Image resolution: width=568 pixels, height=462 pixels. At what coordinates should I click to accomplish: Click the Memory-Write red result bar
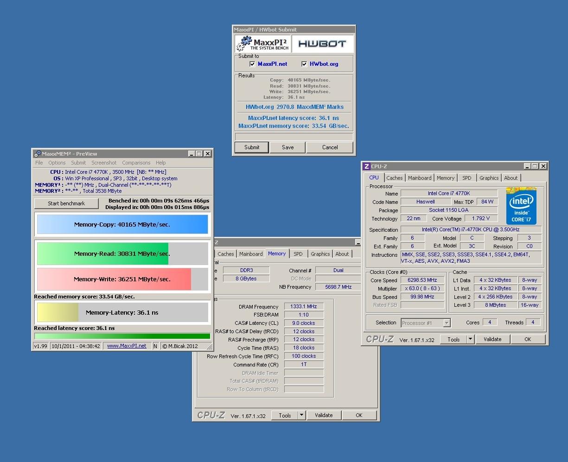coord(114,279)
